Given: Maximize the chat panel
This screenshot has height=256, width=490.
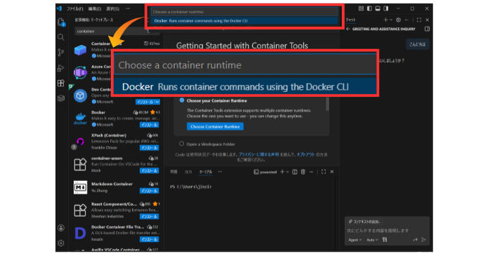Looking at the screenshot, I should click(x=419, y=20).
